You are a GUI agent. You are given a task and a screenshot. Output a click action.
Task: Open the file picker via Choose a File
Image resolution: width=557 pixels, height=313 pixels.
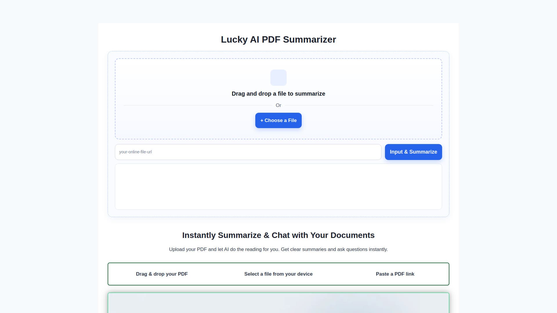click(x=278, y=120)
